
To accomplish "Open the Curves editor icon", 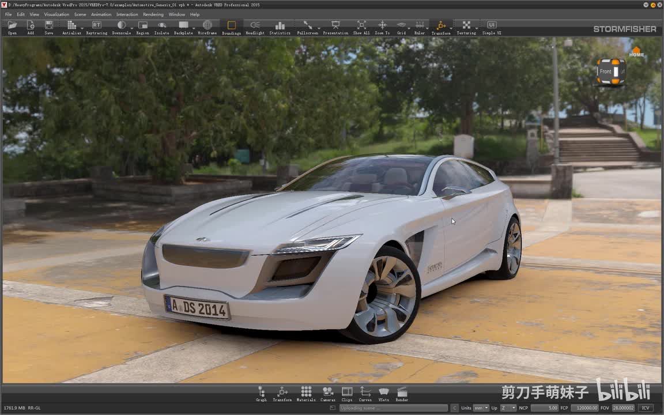I will tap(365, 394).
